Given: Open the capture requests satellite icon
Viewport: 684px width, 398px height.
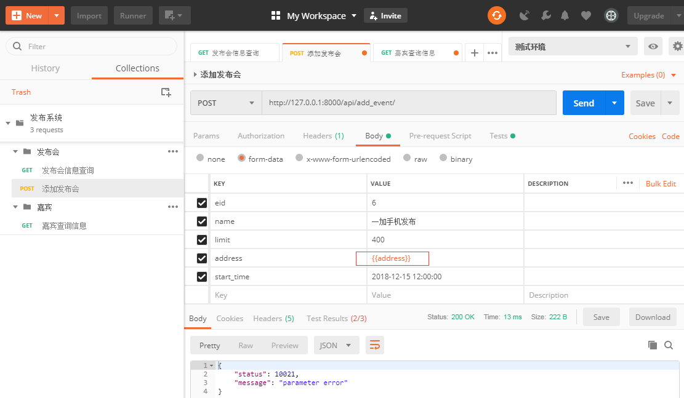Looking at the screenshot, I should pyautogui.click(x=525, y=16).
